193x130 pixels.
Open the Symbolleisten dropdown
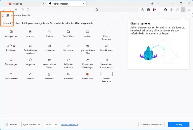[31, 125]
